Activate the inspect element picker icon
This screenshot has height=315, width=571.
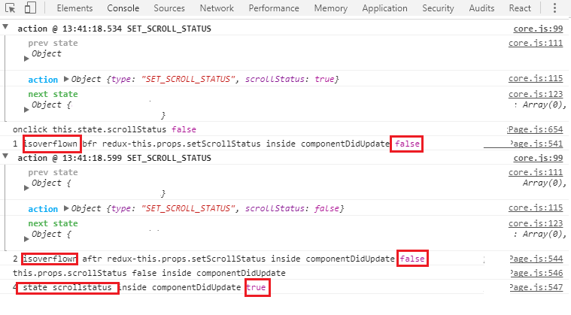11,8
